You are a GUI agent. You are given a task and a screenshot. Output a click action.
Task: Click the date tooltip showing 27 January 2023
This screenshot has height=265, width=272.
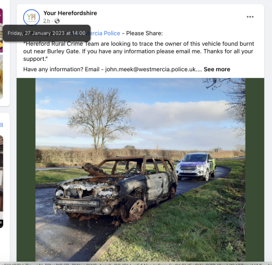pyautogui.click(x=46, y=33)
